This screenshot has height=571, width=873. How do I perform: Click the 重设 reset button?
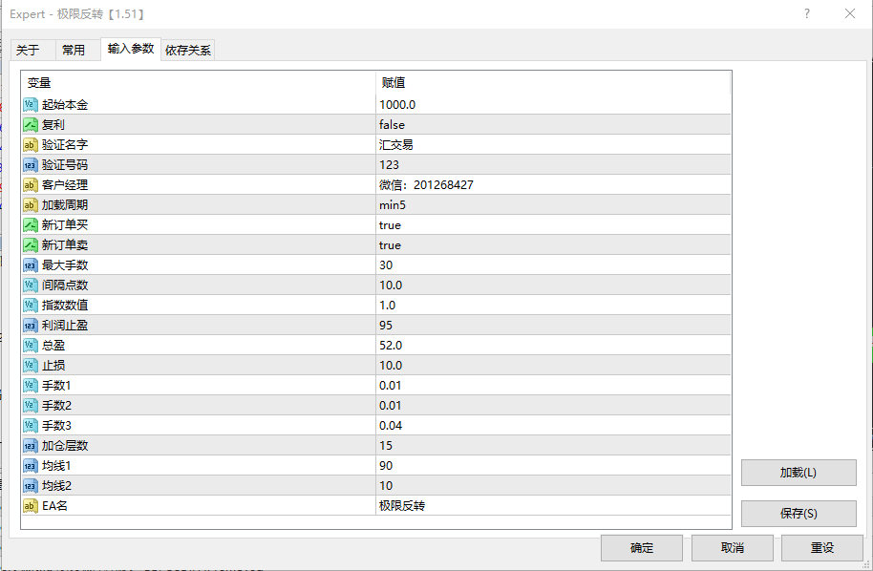click(821, 548)
